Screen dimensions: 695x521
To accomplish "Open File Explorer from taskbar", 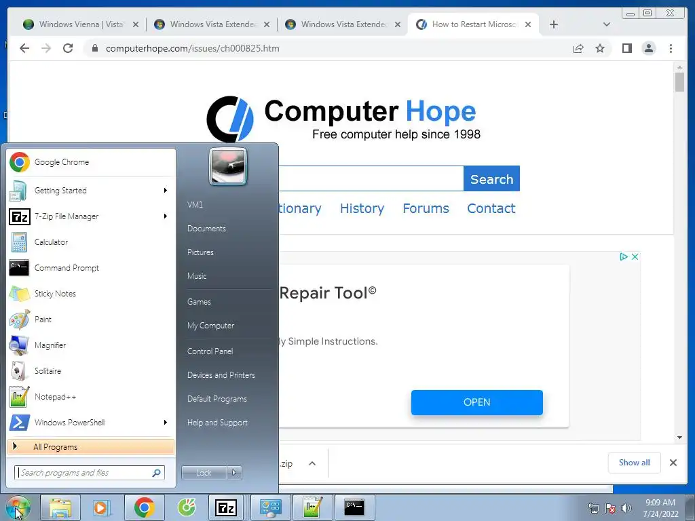I will pos(60,507).
